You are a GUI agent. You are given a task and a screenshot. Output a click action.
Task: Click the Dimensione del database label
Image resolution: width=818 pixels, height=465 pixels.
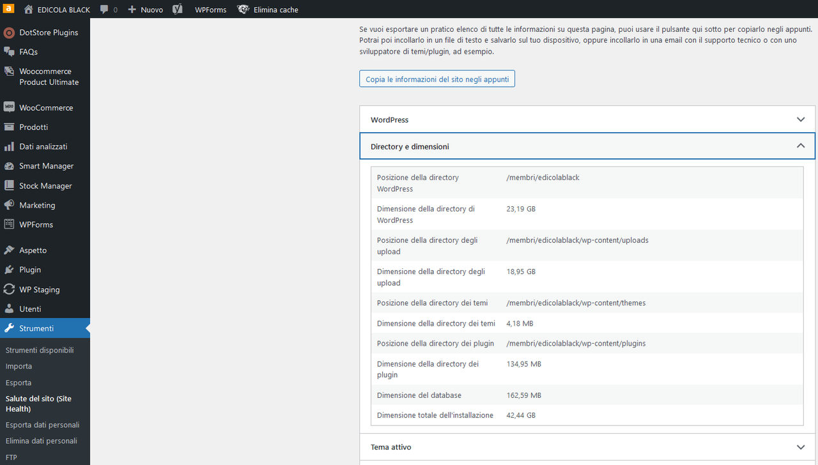(x=419, y=395)
